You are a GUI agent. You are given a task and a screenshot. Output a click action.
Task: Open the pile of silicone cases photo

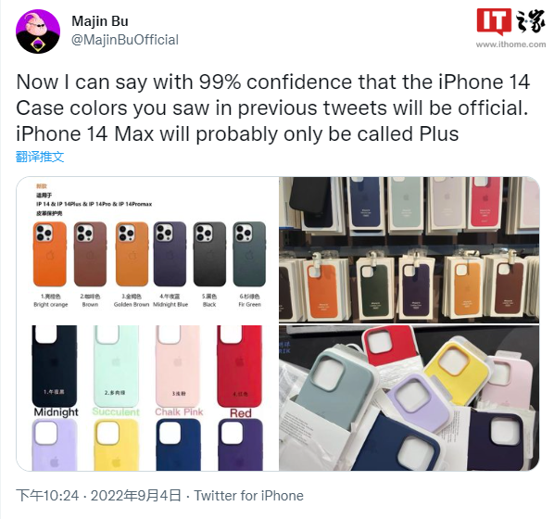coord(409,398)
